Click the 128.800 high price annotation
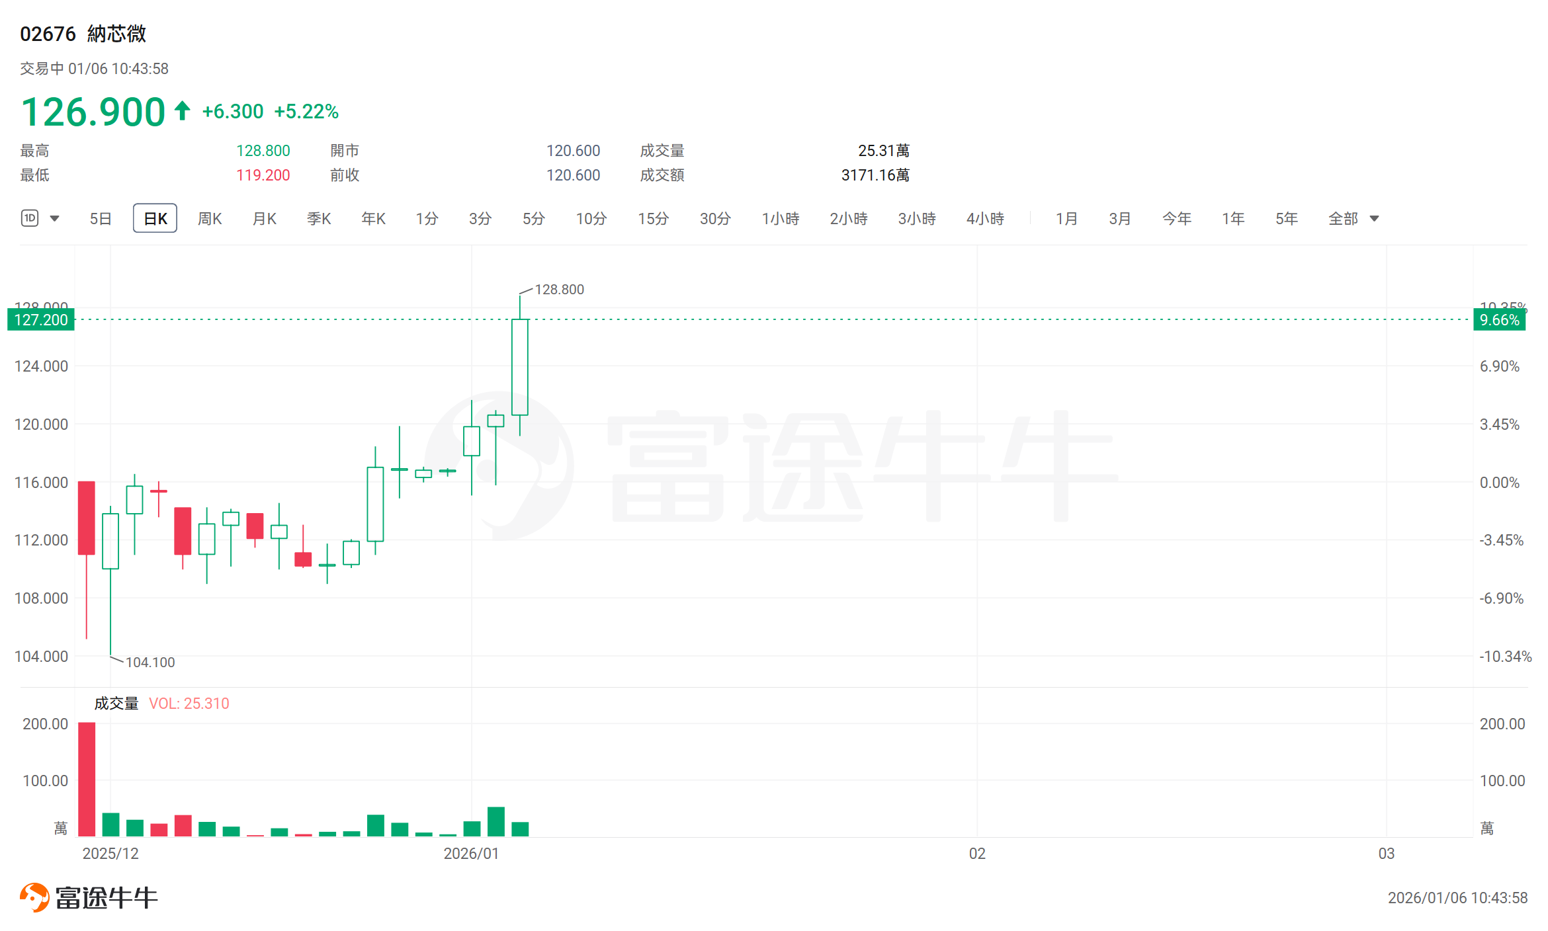The height and width of the screenshot is (931, 1548). 559,290
